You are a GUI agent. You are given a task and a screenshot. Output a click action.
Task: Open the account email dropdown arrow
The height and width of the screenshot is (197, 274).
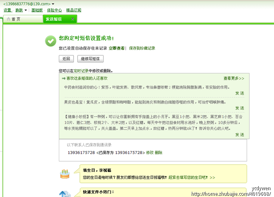[53, 4]
